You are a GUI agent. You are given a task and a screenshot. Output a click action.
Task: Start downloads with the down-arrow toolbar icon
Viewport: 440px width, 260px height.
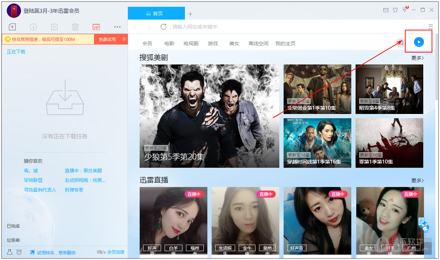33,27
